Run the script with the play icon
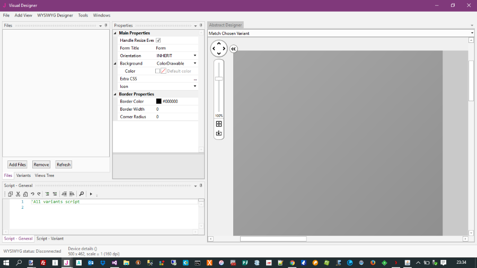This screenshot has height=268, width=477. (91, 194)
